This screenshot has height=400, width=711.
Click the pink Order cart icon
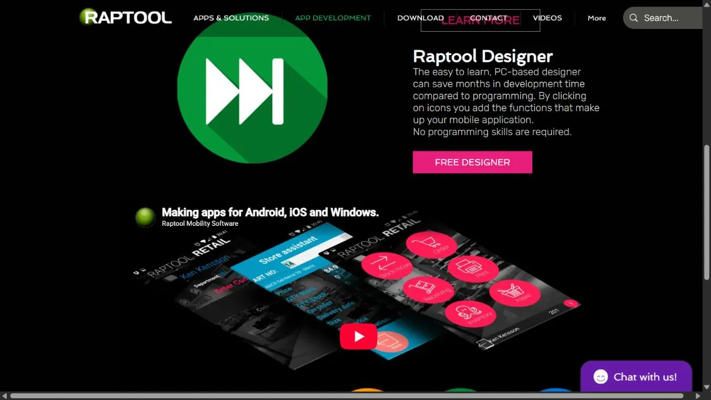pyautogui.click(x=431, y=245)
